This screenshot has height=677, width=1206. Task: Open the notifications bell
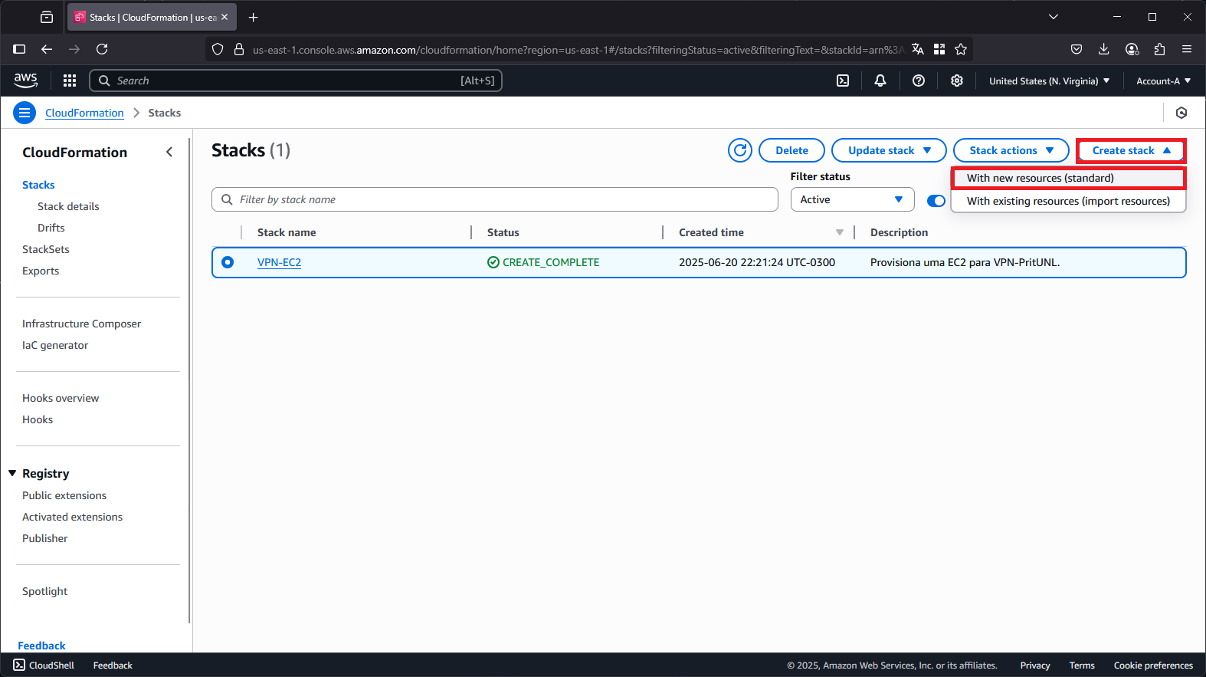coord(880,81)
